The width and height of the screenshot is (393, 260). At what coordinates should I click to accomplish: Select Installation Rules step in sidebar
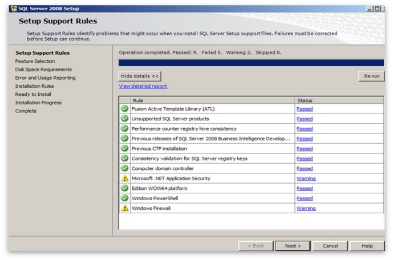(35, 86)
